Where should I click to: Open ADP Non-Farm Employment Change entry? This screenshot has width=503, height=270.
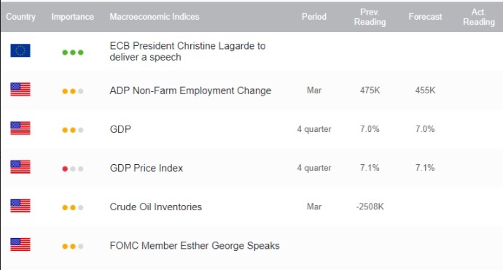[x=190, y=90]
